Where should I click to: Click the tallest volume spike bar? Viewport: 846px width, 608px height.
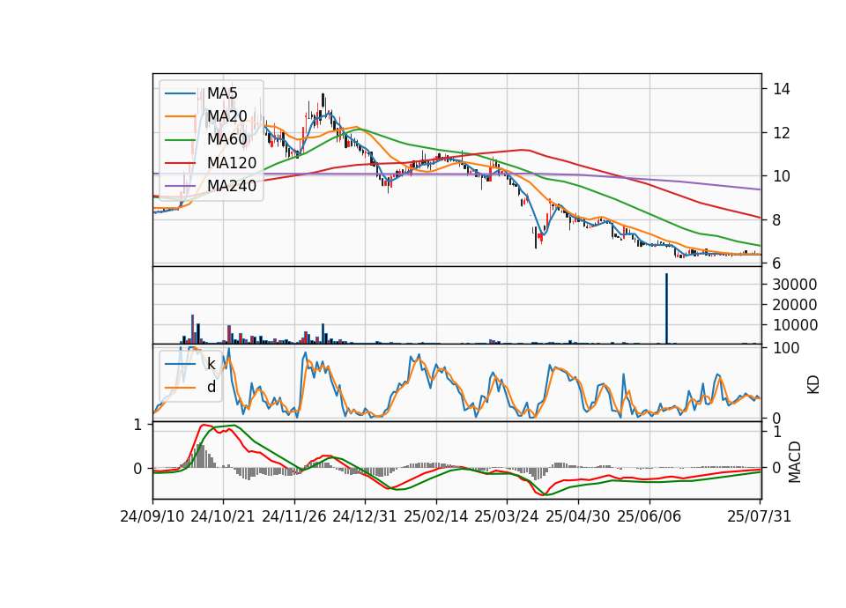[666, 308]
